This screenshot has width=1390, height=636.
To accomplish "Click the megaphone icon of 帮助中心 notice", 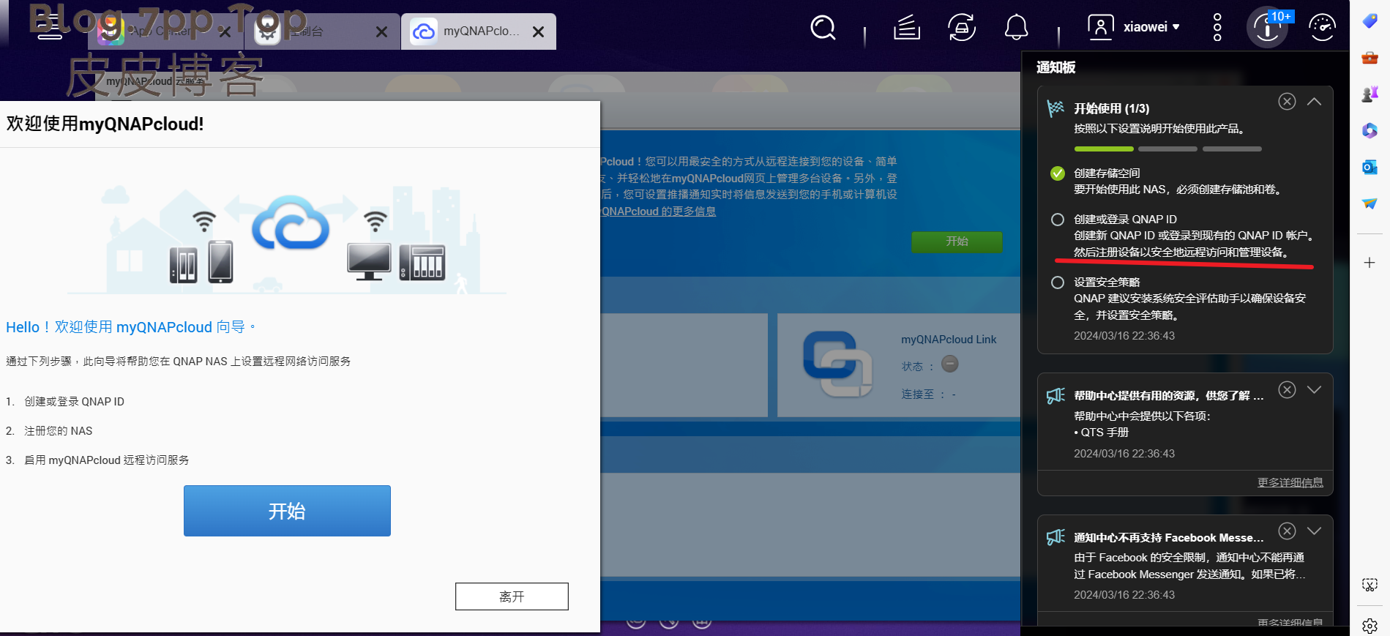I will [x=1055, y=396].
